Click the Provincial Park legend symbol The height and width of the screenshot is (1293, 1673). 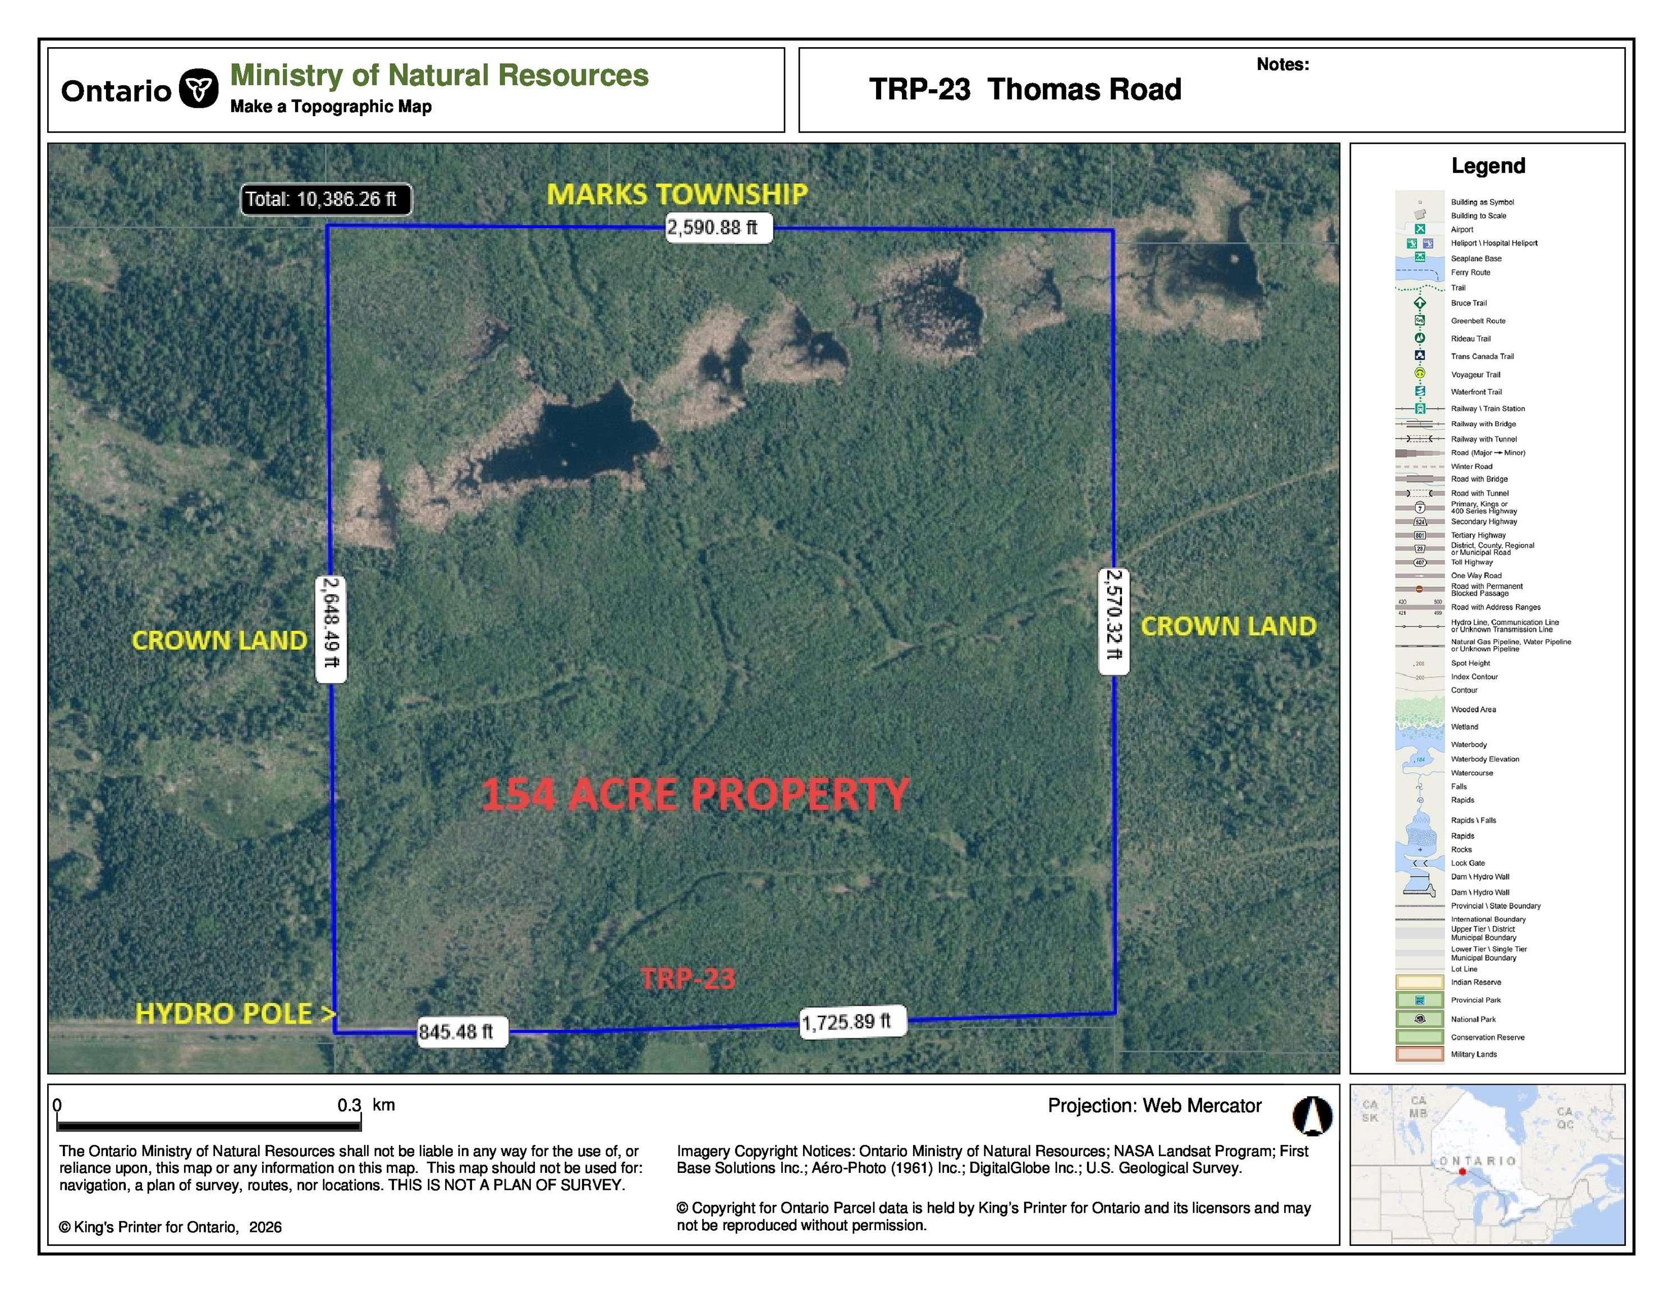(x=1420, y=1001)
